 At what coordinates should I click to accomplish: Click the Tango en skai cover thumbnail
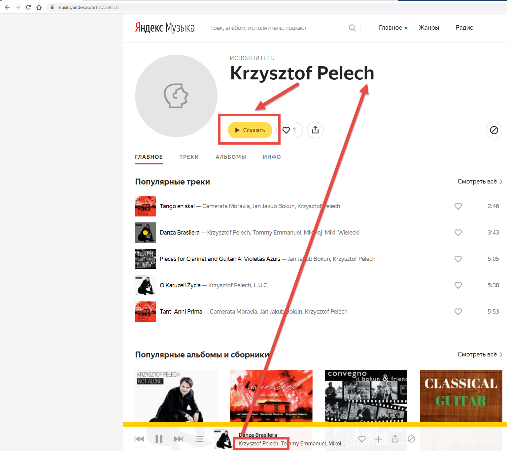(145, 206)
